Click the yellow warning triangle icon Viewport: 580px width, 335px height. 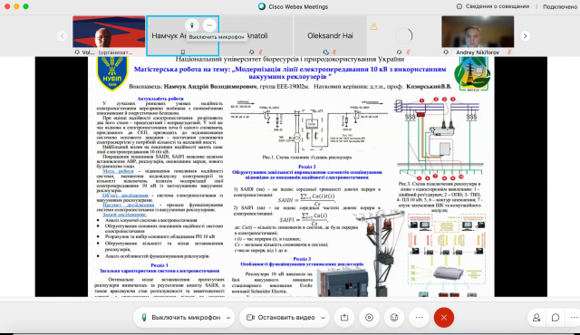[x=374, y=26]
